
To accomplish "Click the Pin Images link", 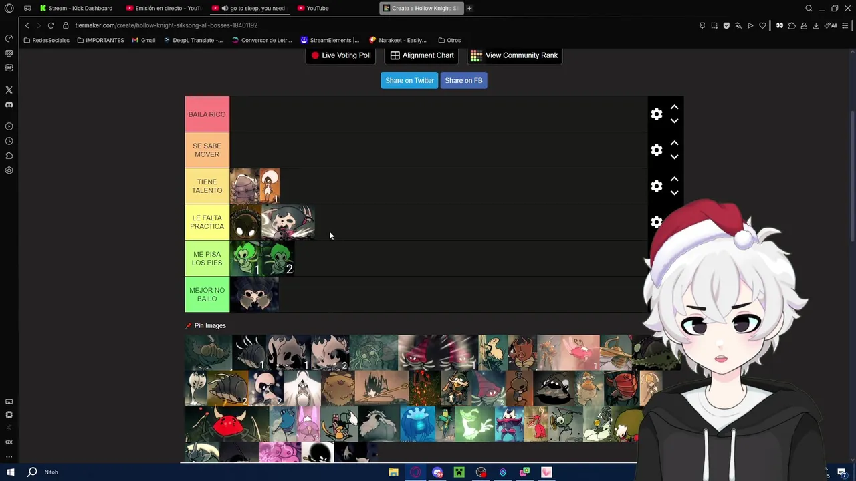I will tap(210, 325).
